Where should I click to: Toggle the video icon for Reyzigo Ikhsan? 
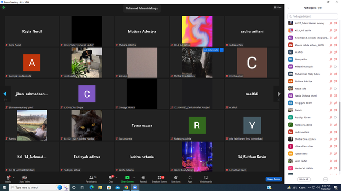(x=335, y=117)
